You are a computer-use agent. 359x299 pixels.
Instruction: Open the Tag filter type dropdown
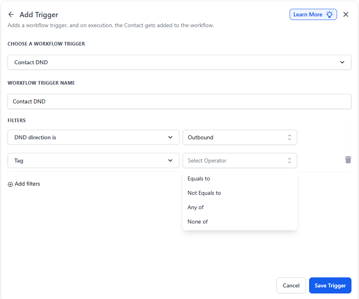coord(93,160)
